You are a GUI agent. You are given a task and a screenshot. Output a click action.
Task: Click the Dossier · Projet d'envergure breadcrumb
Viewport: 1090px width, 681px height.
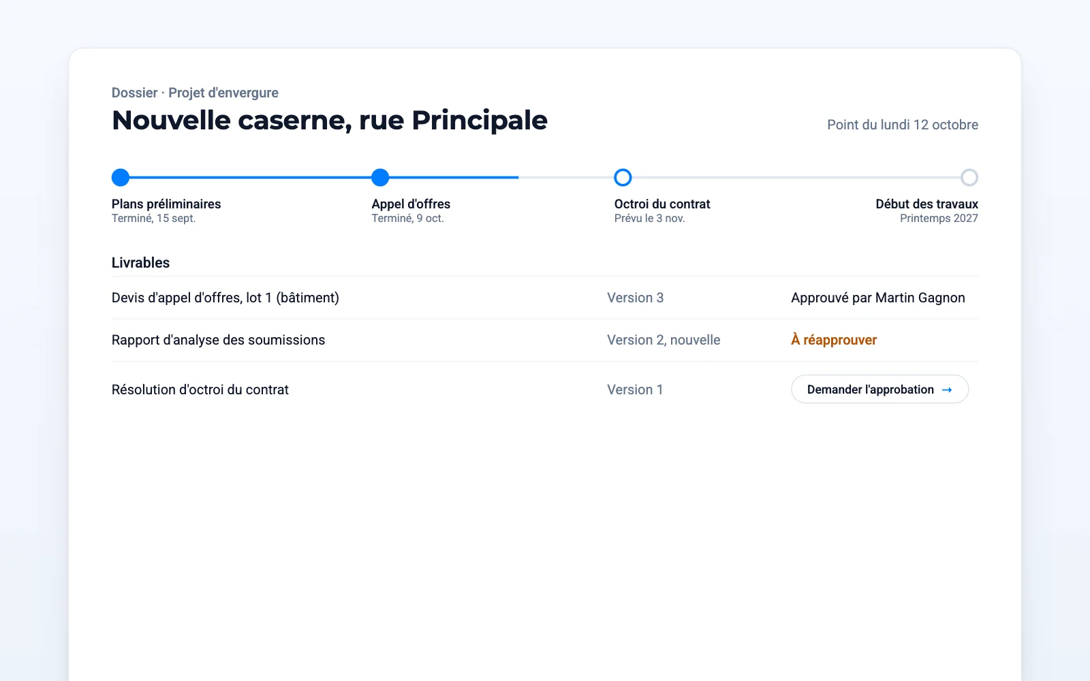pyautogui.click(x=195, y=93)
